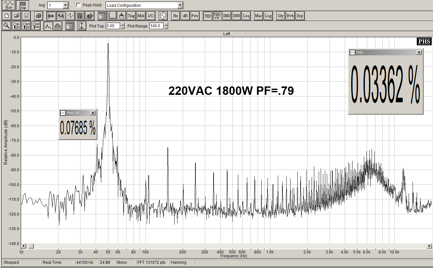The image size is (433, 268).
Task: Open the I/O devices button
Action: click(x=151, y=16)
